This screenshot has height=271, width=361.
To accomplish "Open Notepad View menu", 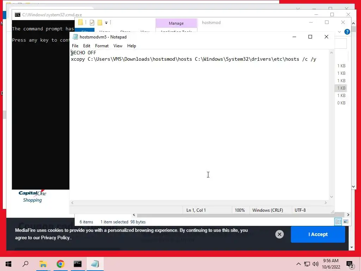I will tap(118, 46).
